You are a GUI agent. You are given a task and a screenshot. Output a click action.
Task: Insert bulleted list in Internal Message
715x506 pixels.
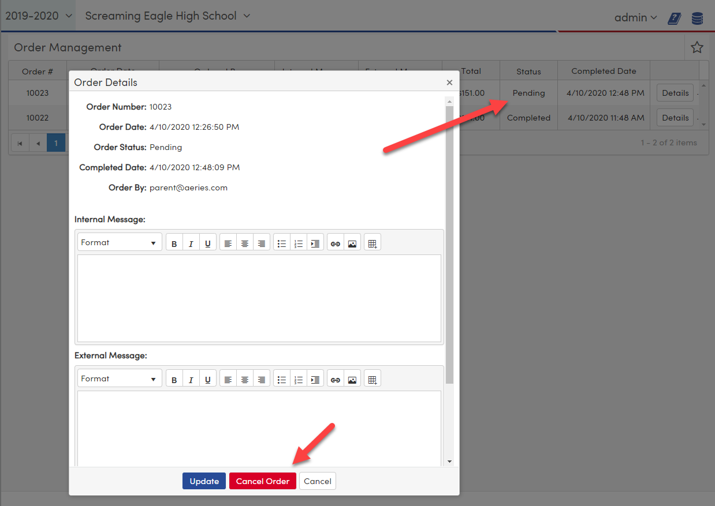click(x=282, y=243)
